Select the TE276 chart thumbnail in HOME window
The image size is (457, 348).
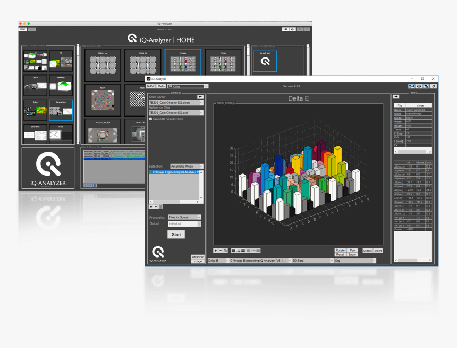coord(103,100)
